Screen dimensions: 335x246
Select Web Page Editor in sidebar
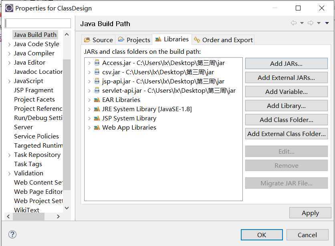[38, 192]
